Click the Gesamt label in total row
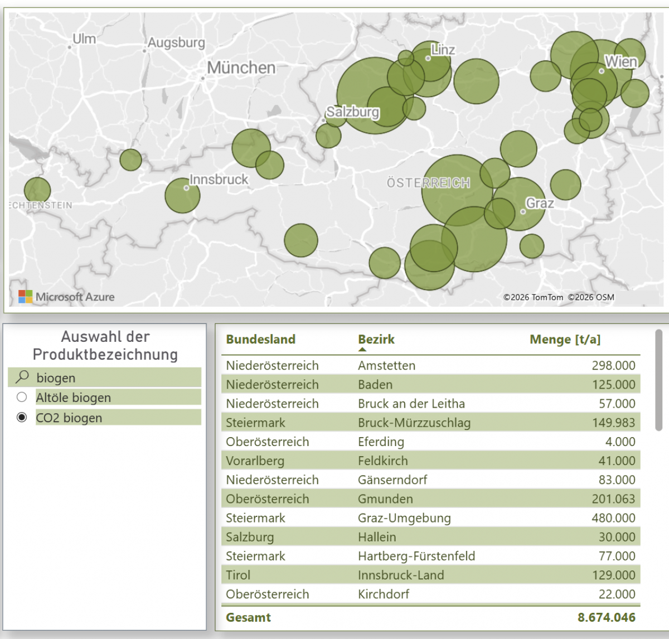 click(x=248, y=617)
